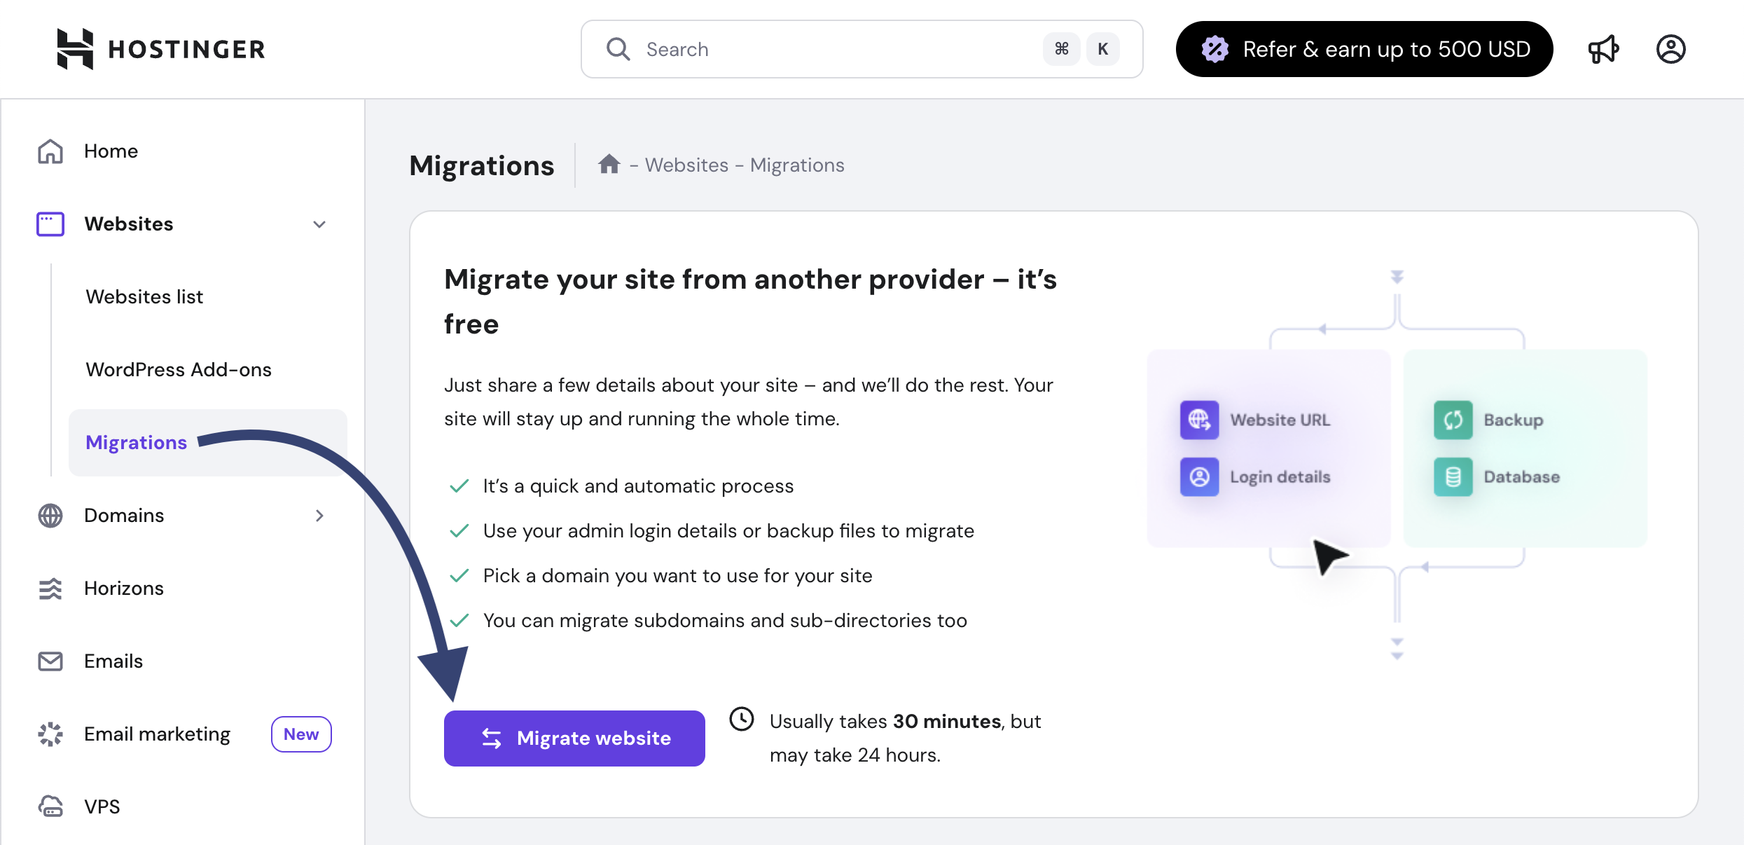Open announcements megaphone icon
Viewport: 1744px width, 845px height.
coord(1603,49)
